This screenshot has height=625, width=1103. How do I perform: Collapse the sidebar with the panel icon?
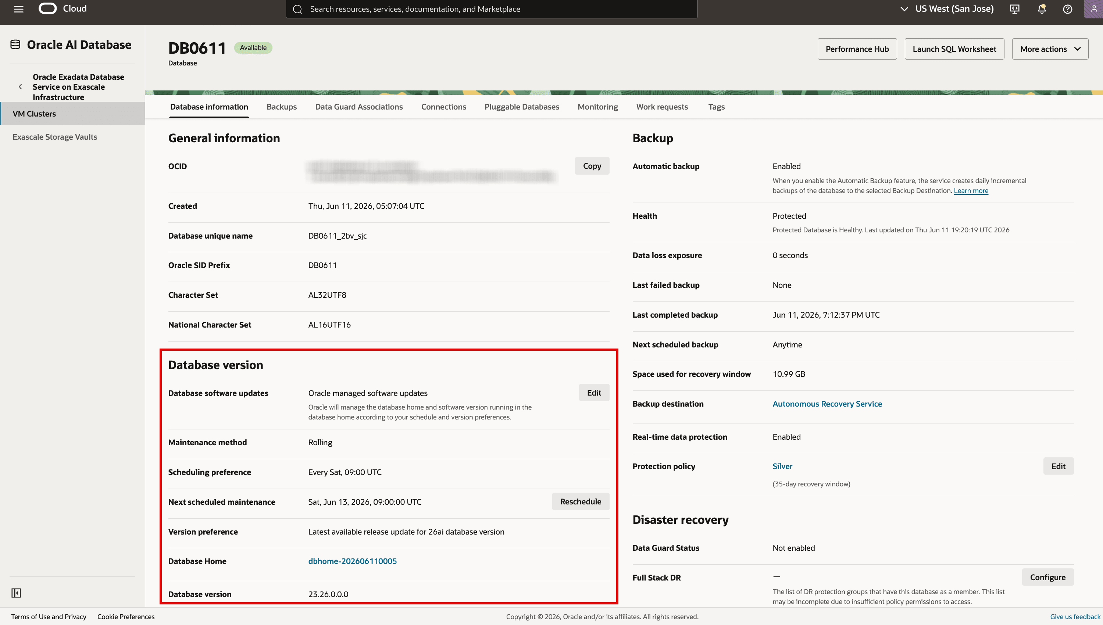point(16,593)
